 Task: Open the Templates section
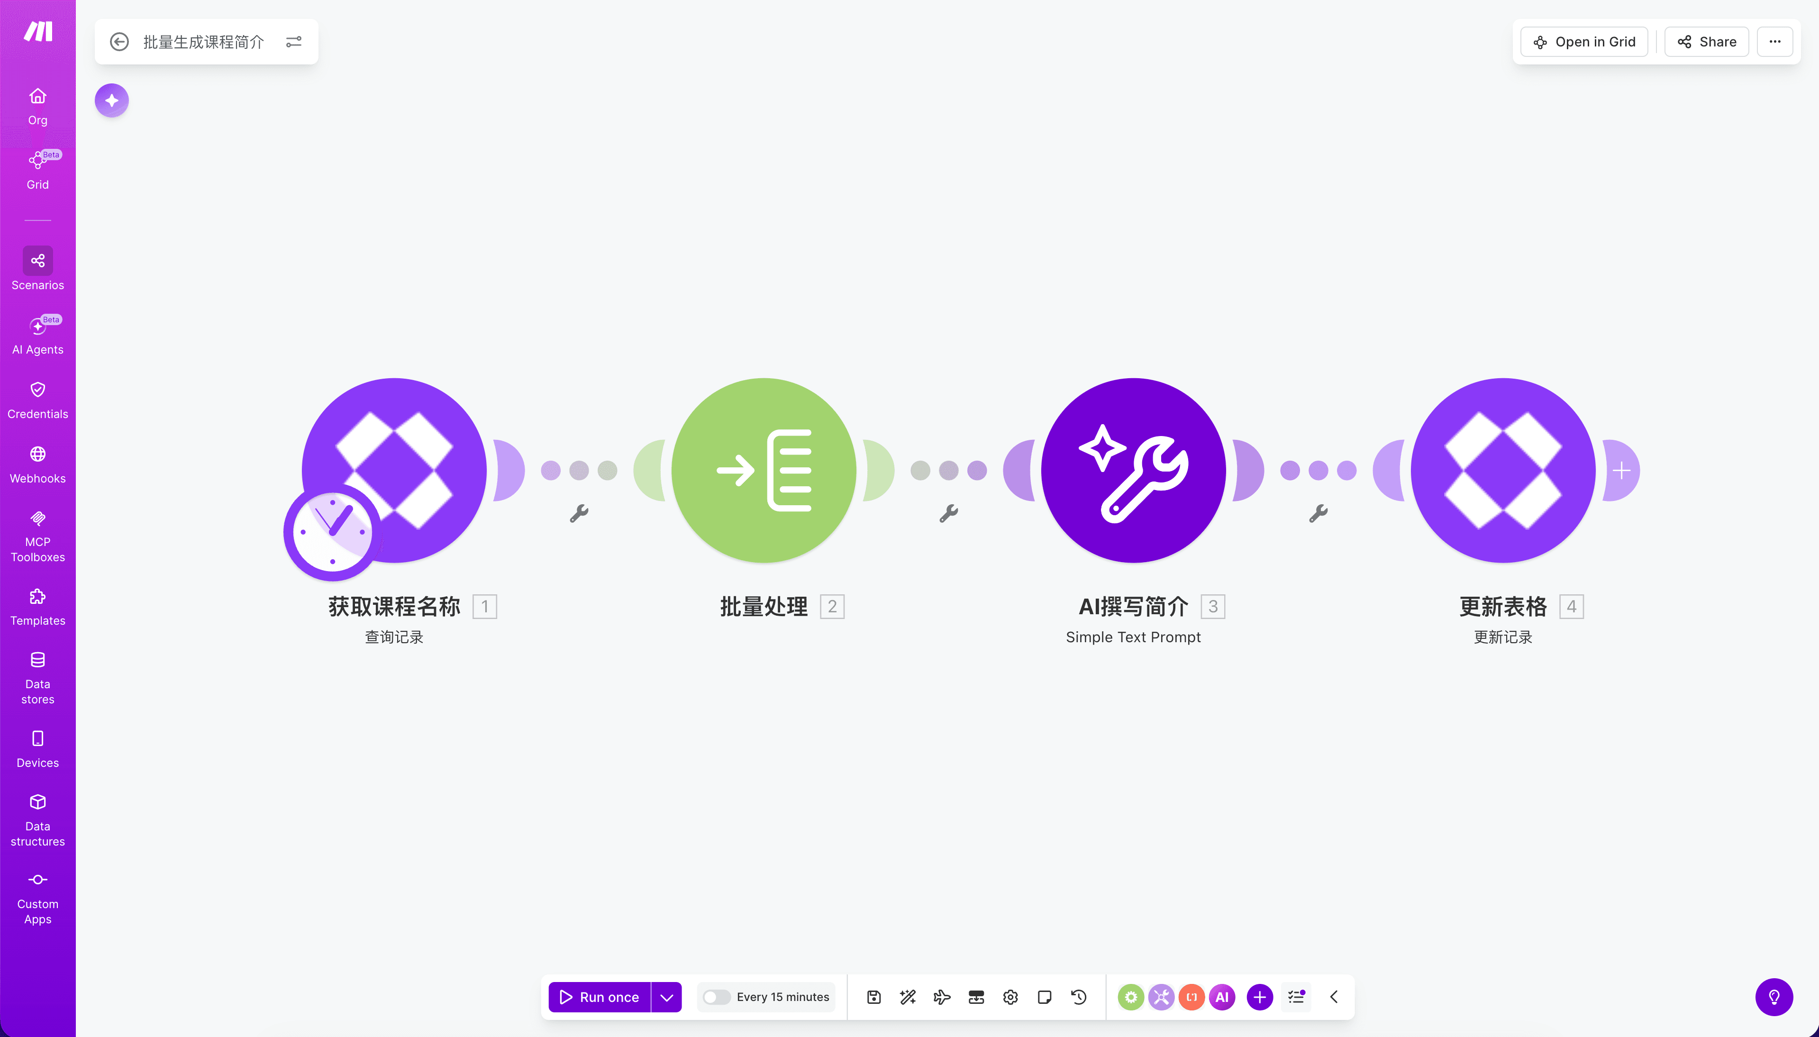coord(38,605)
